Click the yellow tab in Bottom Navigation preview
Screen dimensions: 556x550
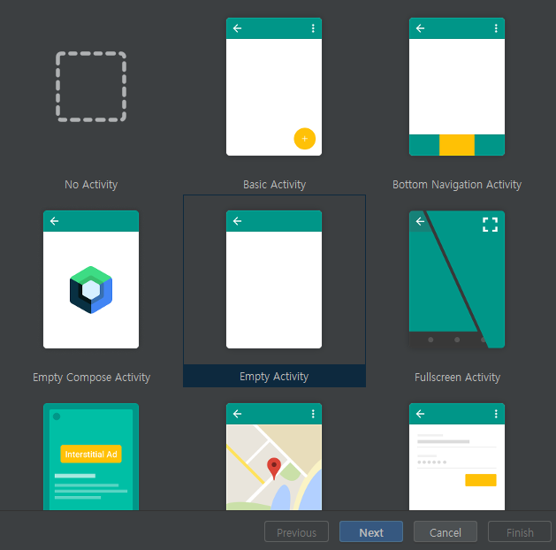[457, 145]
